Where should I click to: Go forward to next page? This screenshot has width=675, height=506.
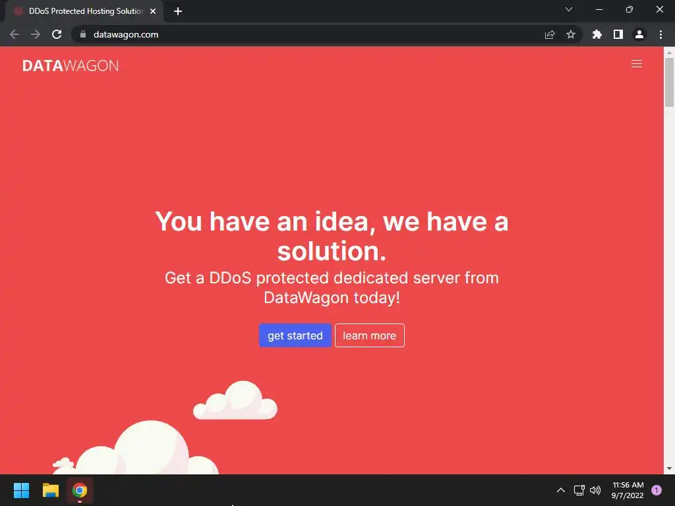click(x=36, y=34)
